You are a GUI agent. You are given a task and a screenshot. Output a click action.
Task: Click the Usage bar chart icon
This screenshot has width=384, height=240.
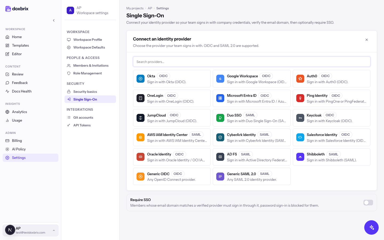(x=7, y=120)
